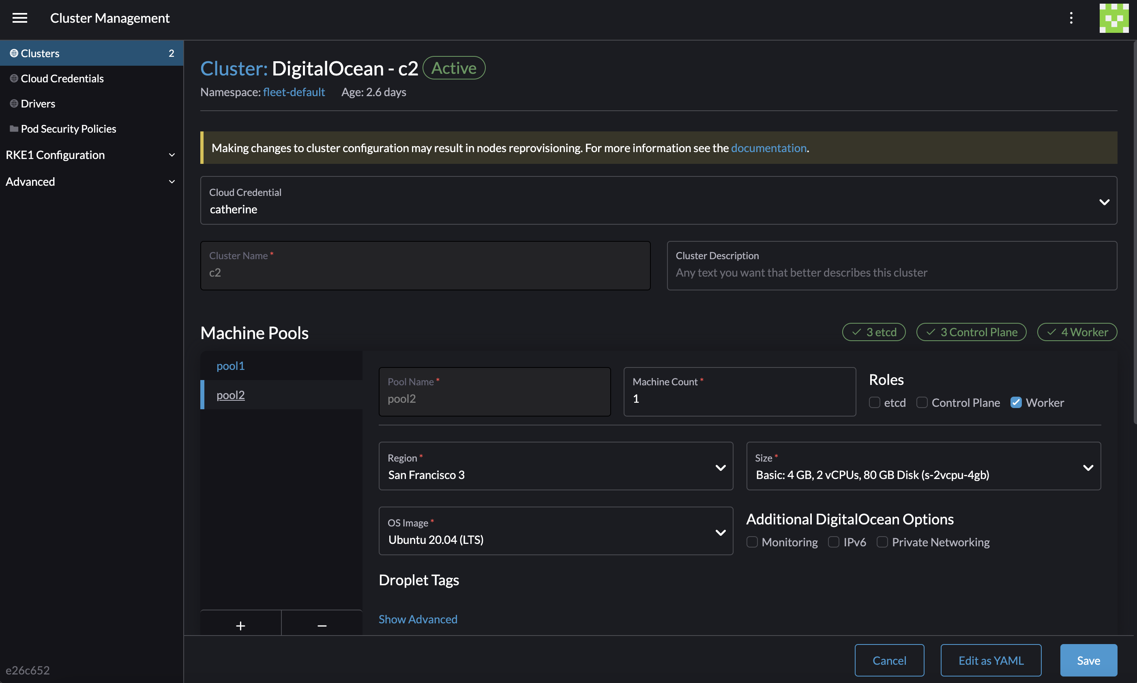Viewport: 1137px width, 683px height.
Task: Click the Clusters globe icon in the sidebar
Action: pyautogui.click(x=14, y=54)
